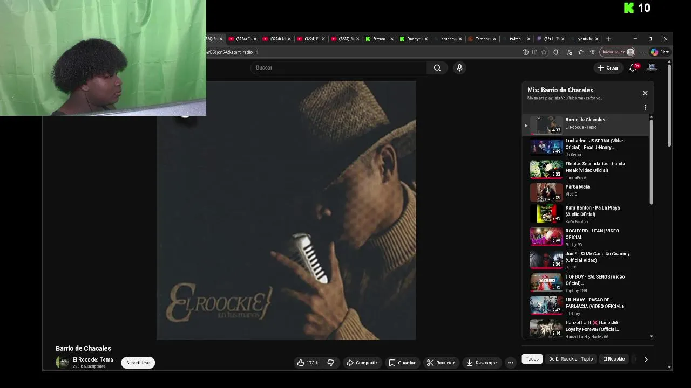Open the Crear menu for uploads

tap(608, 68)
